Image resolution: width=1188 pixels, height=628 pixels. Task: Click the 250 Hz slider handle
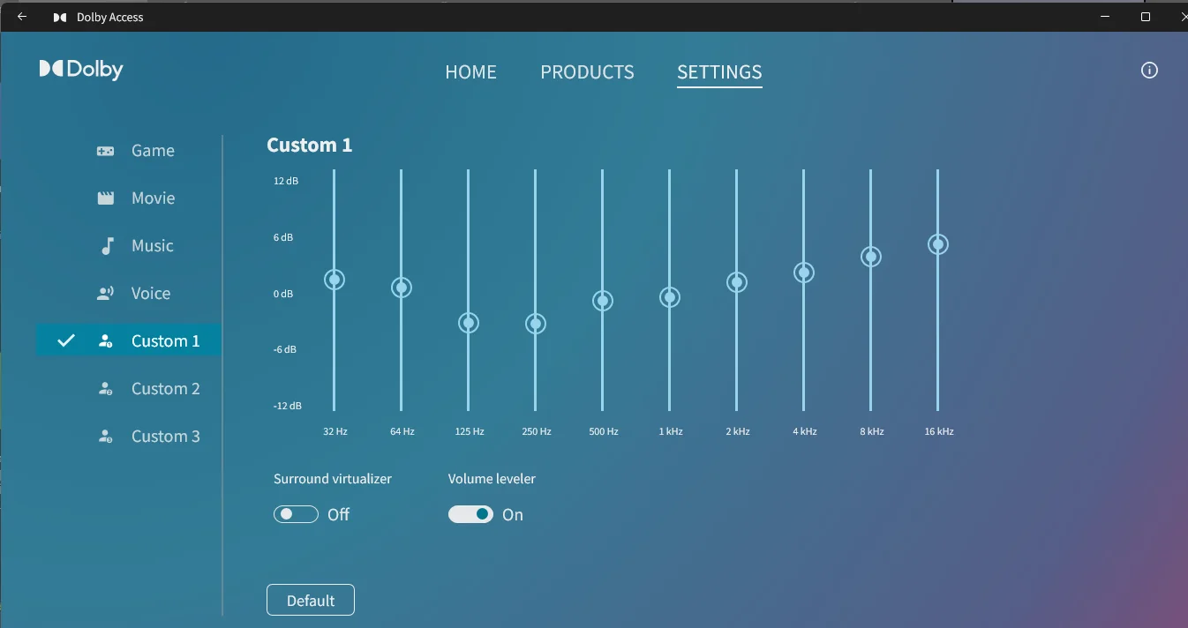click(535, 324)
